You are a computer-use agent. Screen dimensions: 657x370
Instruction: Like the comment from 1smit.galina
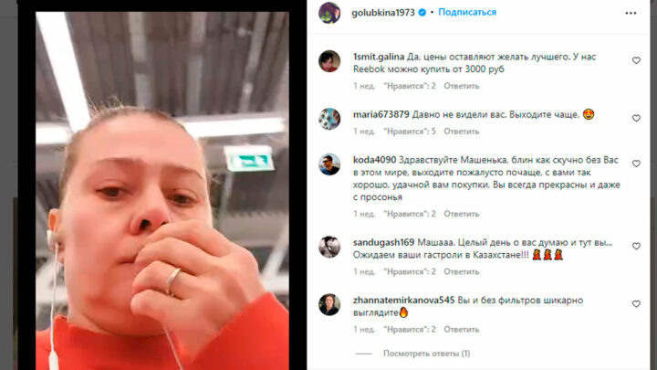636,60
